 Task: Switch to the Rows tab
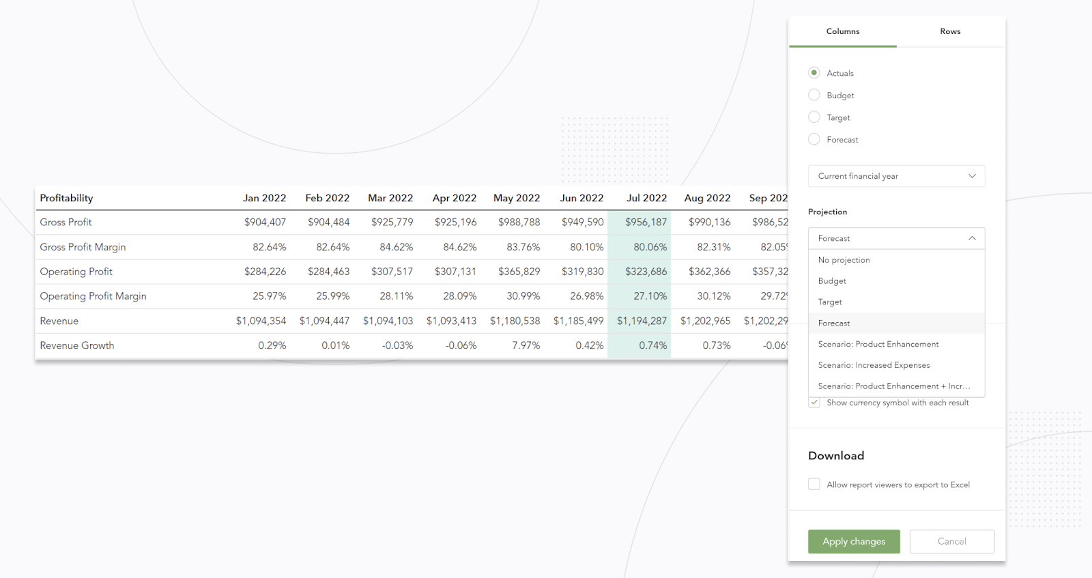click(950, 31)
